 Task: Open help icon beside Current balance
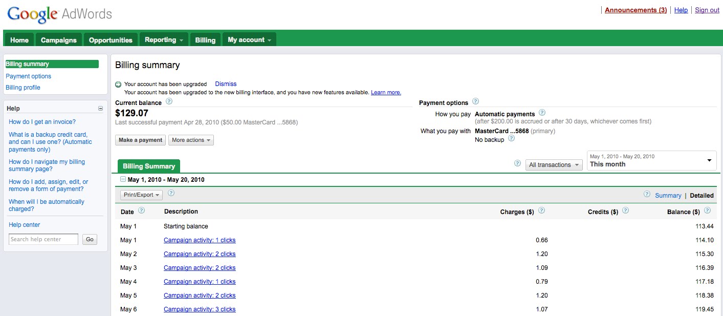coord(169,101)
